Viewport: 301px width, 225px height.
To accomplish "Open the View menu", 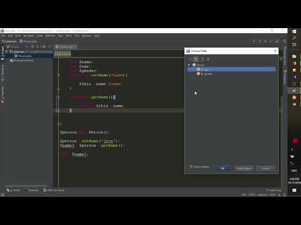I will tap(18, 36).
